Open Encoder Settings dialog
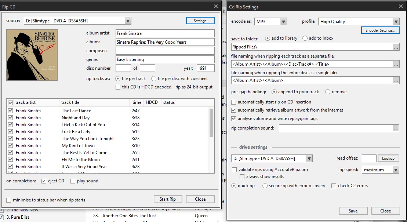 click(x=380, y=30)
